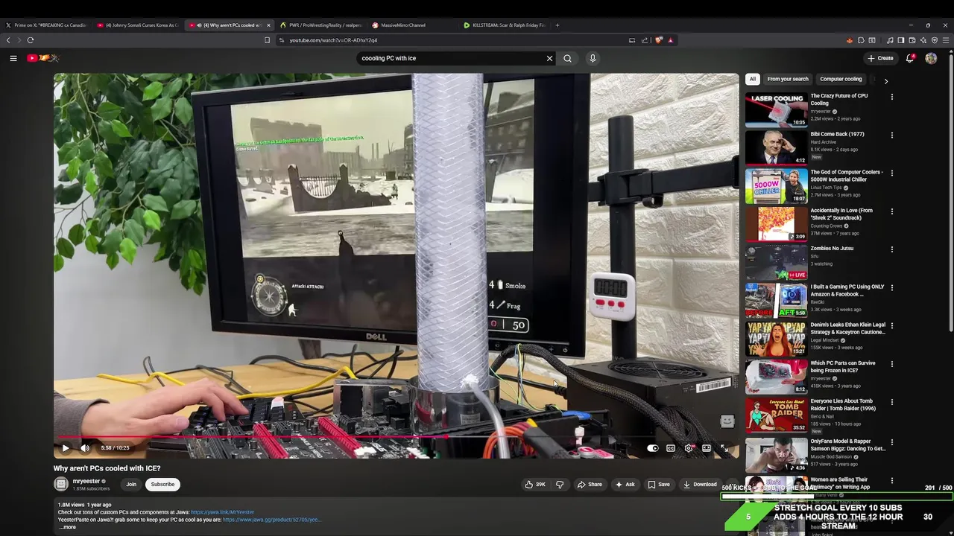Open mryeester channel avatar
Screen dimensions: 954x536
pos(61,484)
